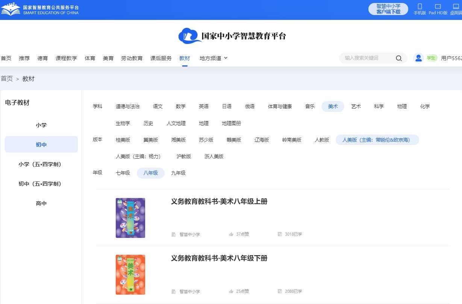The height and width of the screenshot is (304, 462).
Task: Choose the 物理 subject
Action: pyautogui.click(x=402, y=107)
